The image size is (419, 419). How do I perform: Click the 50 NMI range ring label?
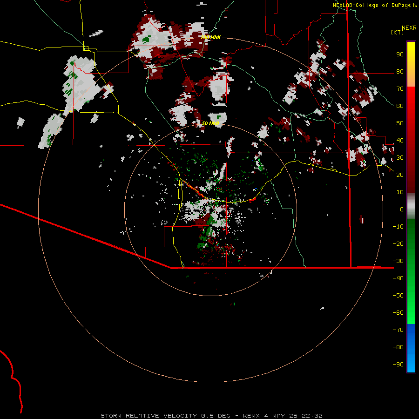coord(210,123)
